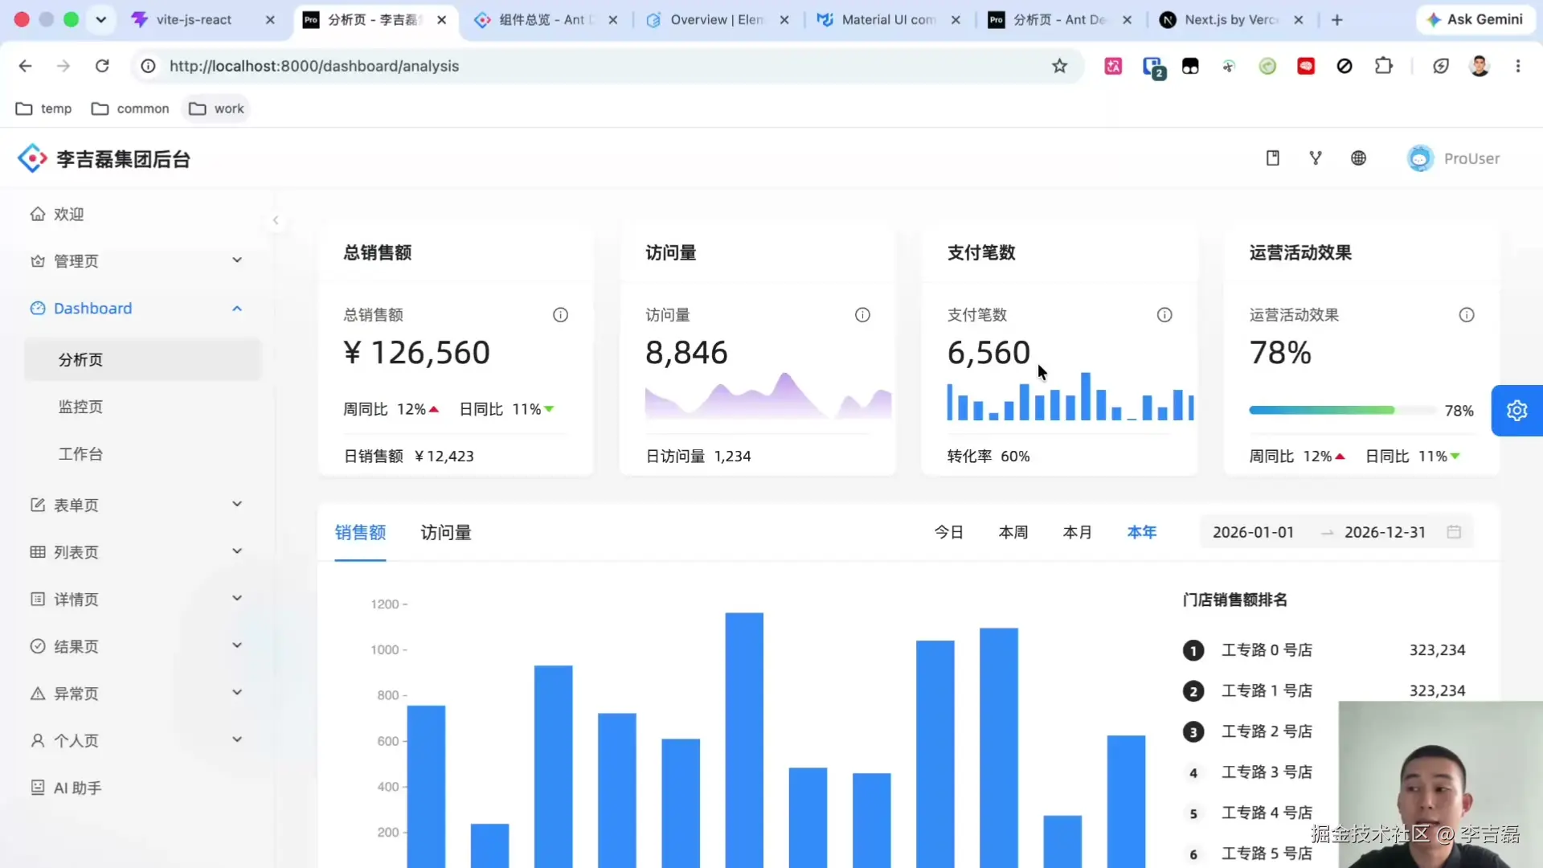Open the blue settings gear drawer

click(1516, 411)
